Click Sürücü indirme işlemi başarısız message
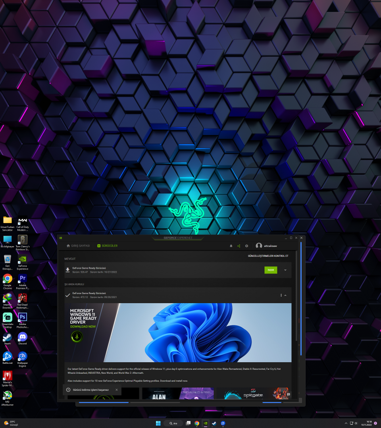Viewport: 381px width, 428px height. click(x=91, y=390)
